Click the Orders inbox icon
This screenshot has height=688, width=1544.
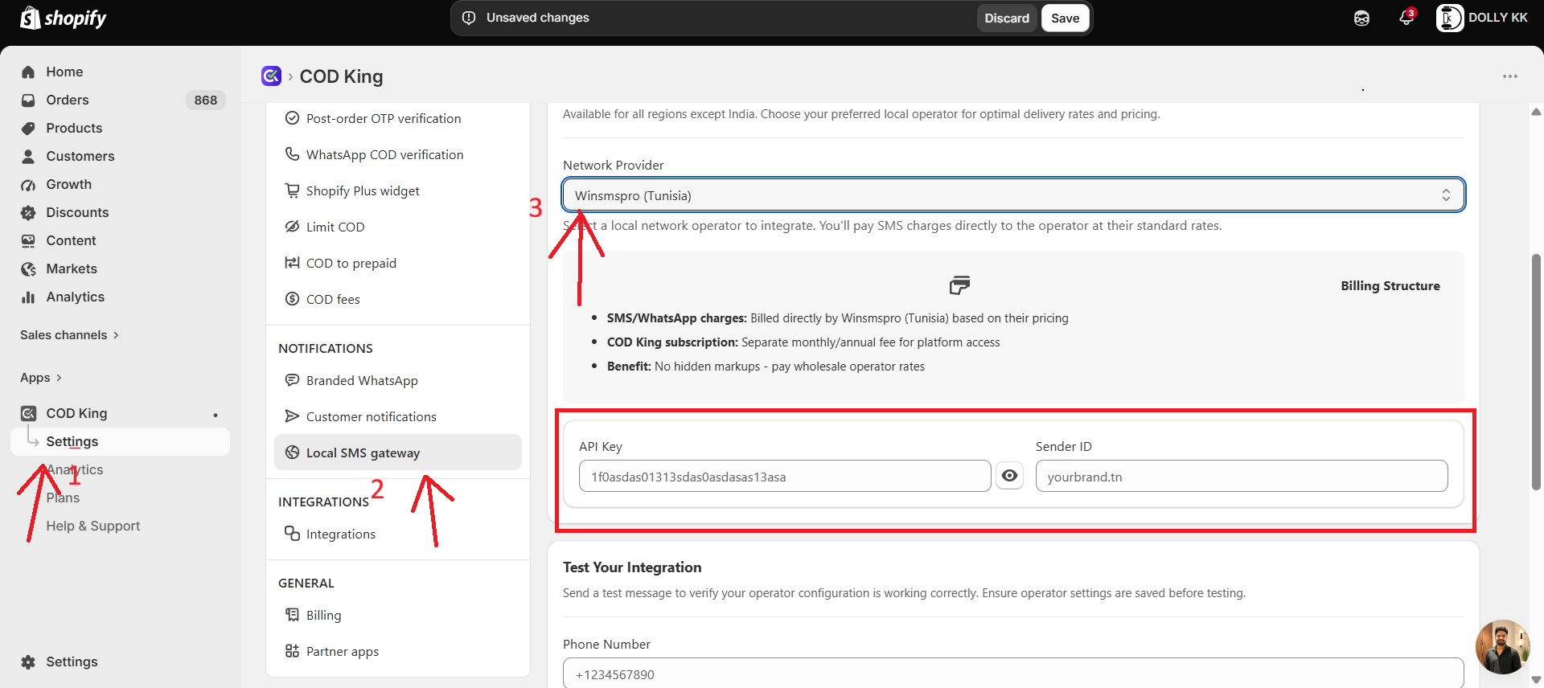pyautogui.click(x=28, y=100)
